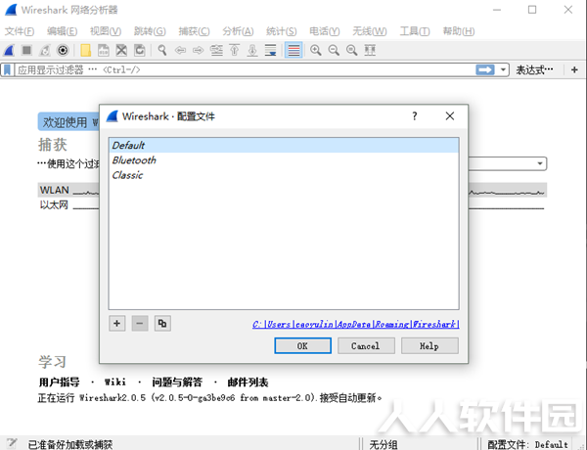The width and height of the screenshot is (587, 450).
Task: Restart the current capture icon
Action: (45, 50)
